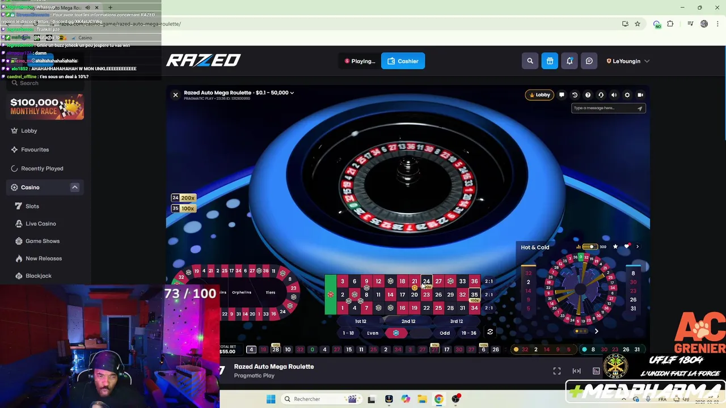Screen dimensions: 726x408
Task: Open the table limits dropdown
Action: click(x=292, y=92)
